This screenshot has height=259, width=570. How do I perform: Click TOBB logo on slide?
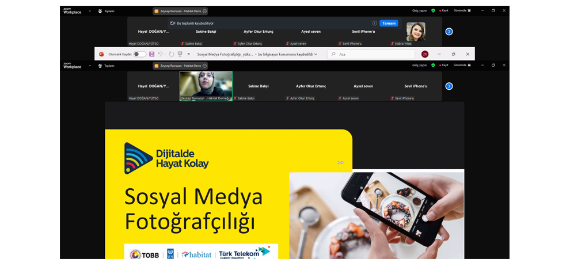(x=145, y=254)
